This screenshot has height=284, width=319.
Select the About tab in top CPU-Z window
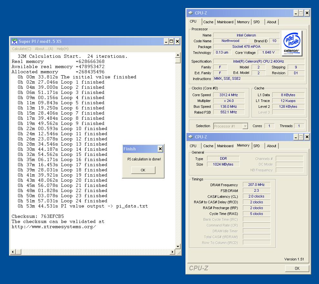tap(271, 22)
